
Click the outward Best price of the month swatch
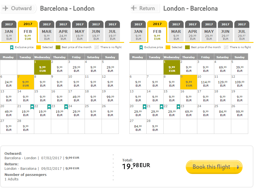tap(58, 47)
